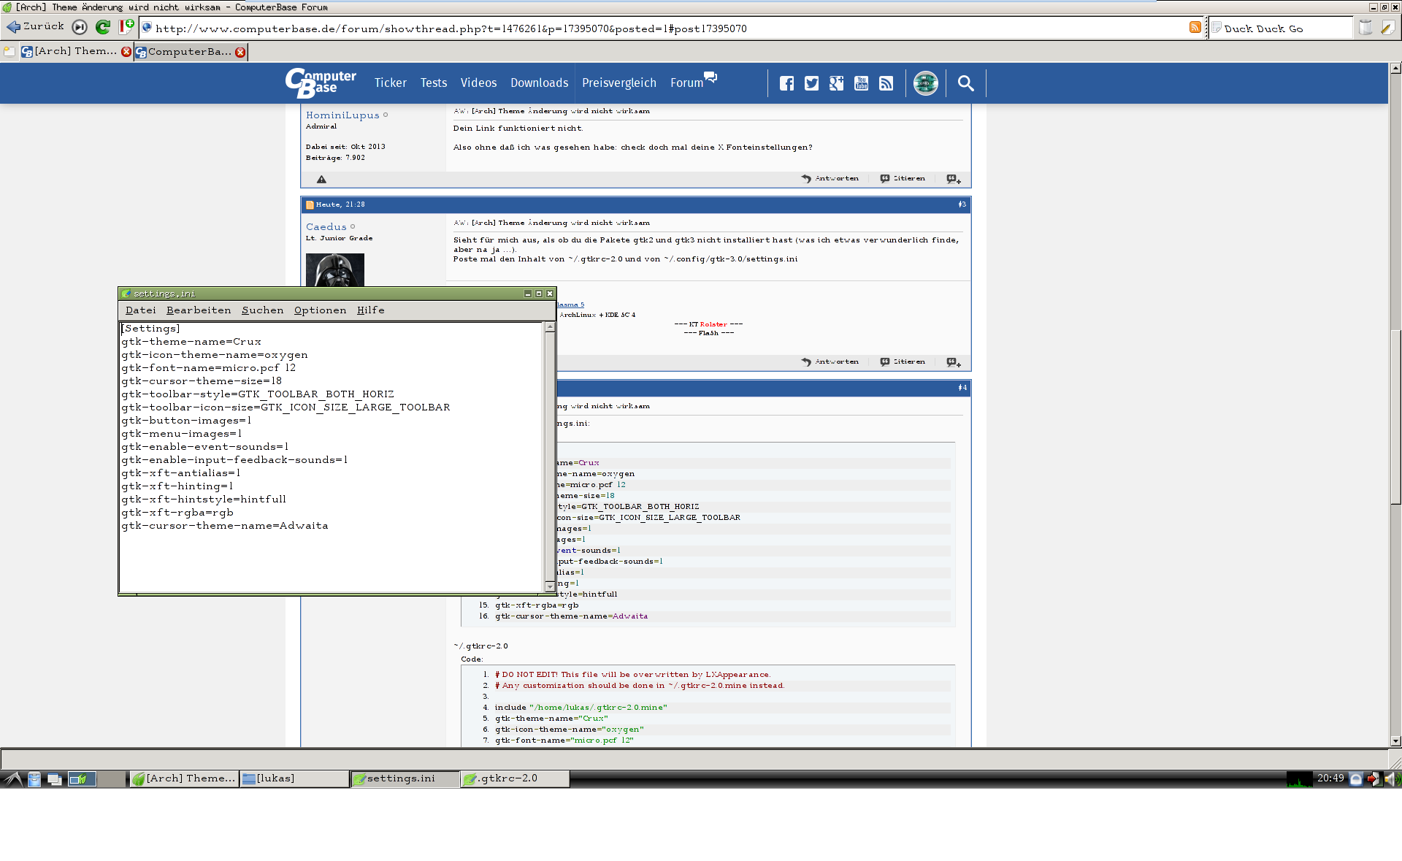
Task: Open the HominiLupus user profile link
Action: (342, 115)
